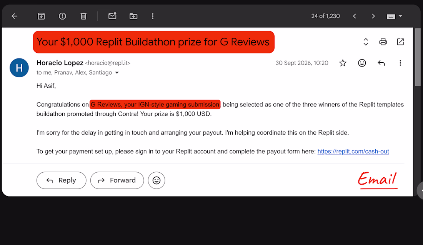Expand the recipient details dropdown arrow
This screenshot has width=423, height=245.
point(117,73)
